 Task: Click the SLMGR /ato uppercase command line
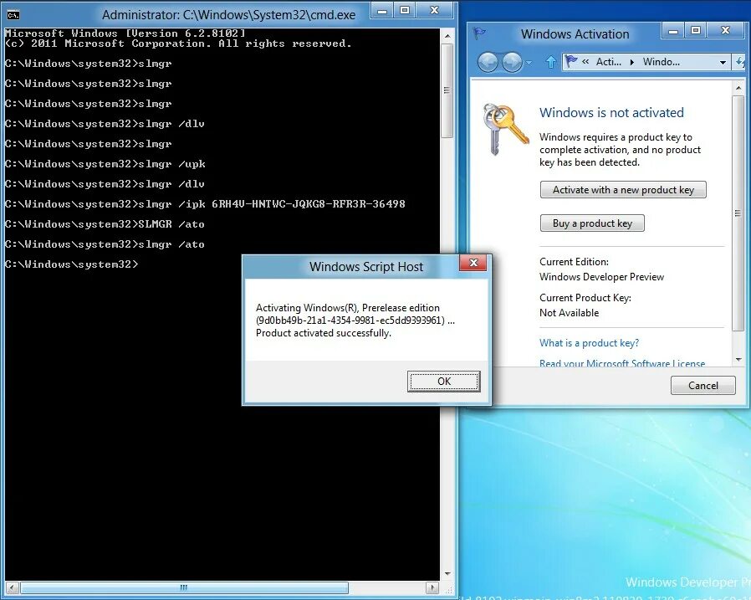pyautogui.click(x=105, y=224)
